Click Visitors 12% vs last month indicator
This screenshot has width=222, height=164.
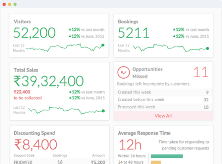(86, 29)
